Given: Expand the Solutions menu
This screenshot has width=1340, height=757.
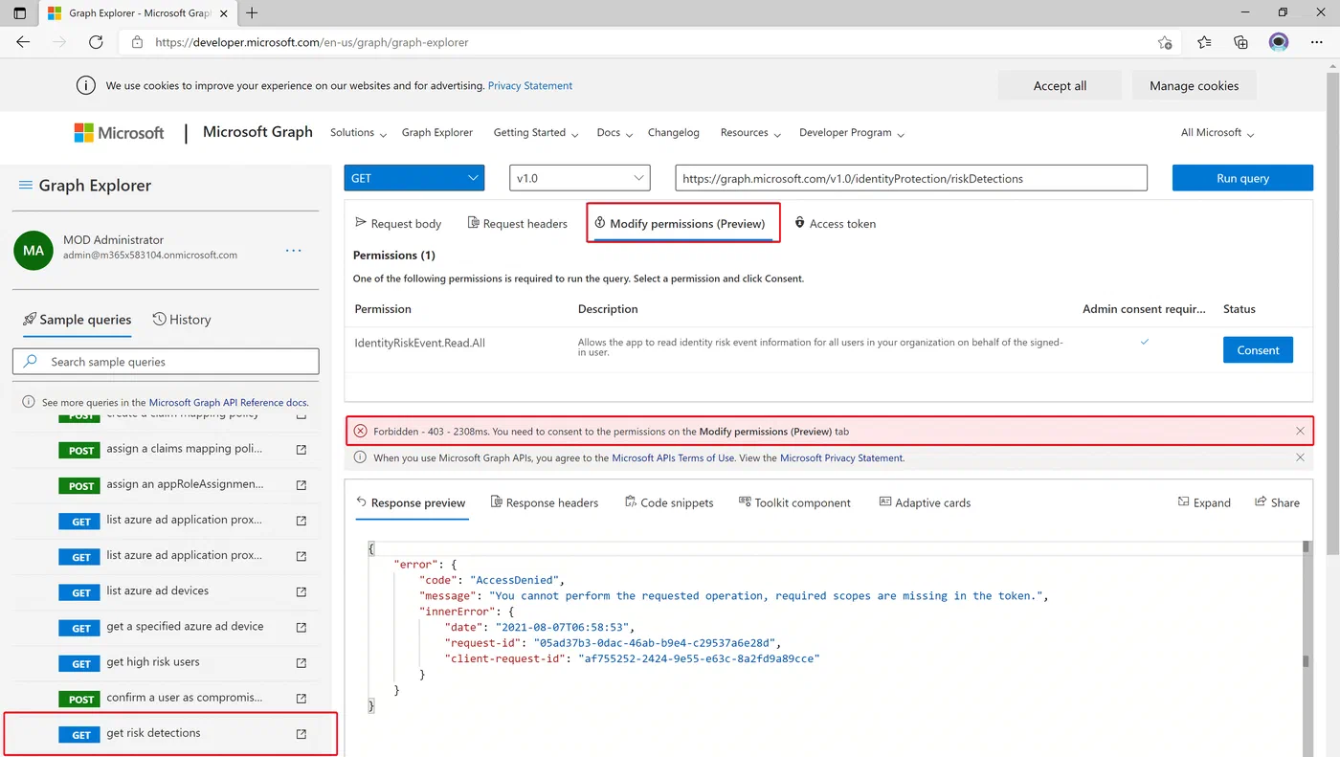Looking at the screenshot, I should point(358,133).
